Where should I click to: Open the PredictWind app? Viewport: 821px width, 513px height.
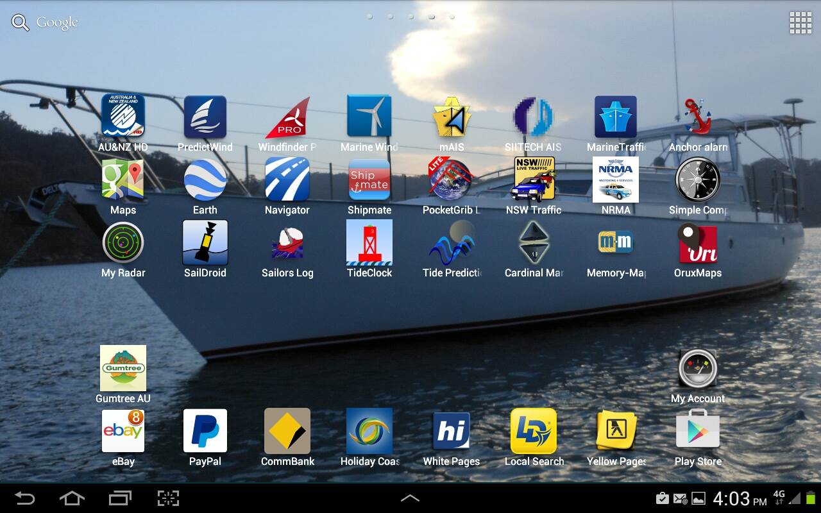click(x=205, y=117)
